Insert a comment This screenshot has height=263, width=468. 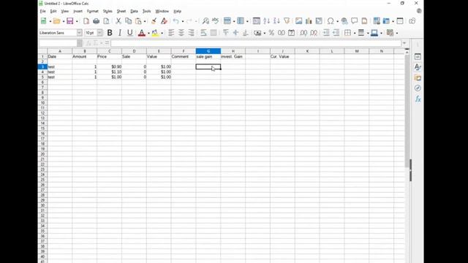[x=354, y=21]
